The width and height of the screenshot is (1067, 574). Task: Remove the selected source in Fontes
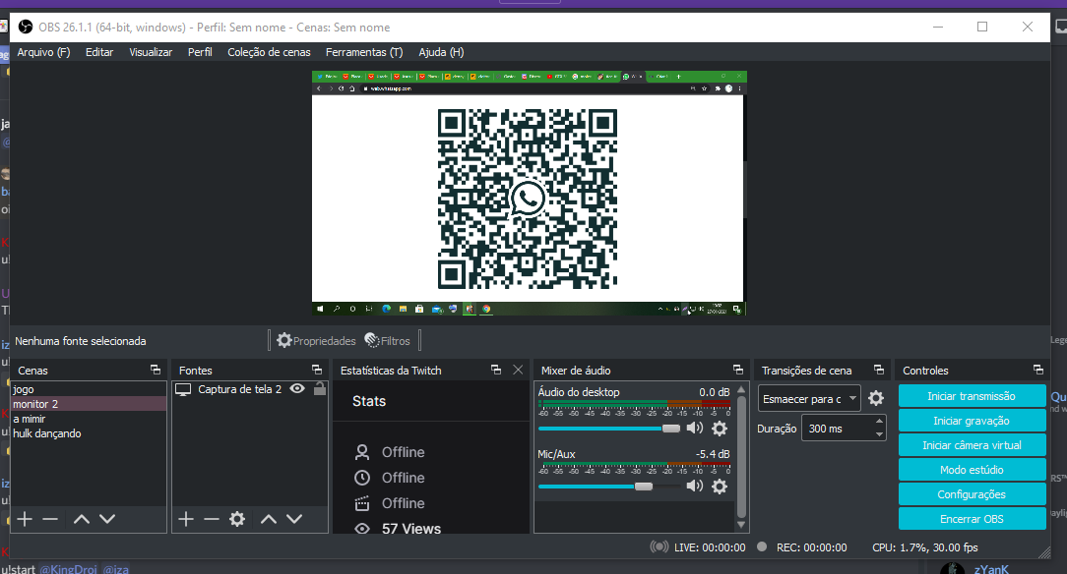point(212,519)
